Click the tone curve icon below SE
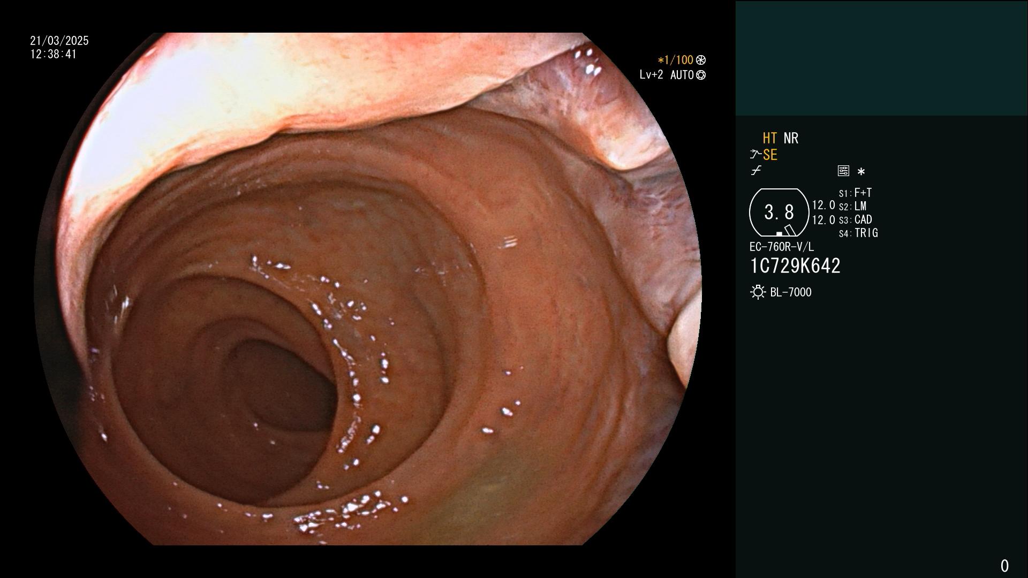This screenshot has width=1028, height=578. point(756,171)
